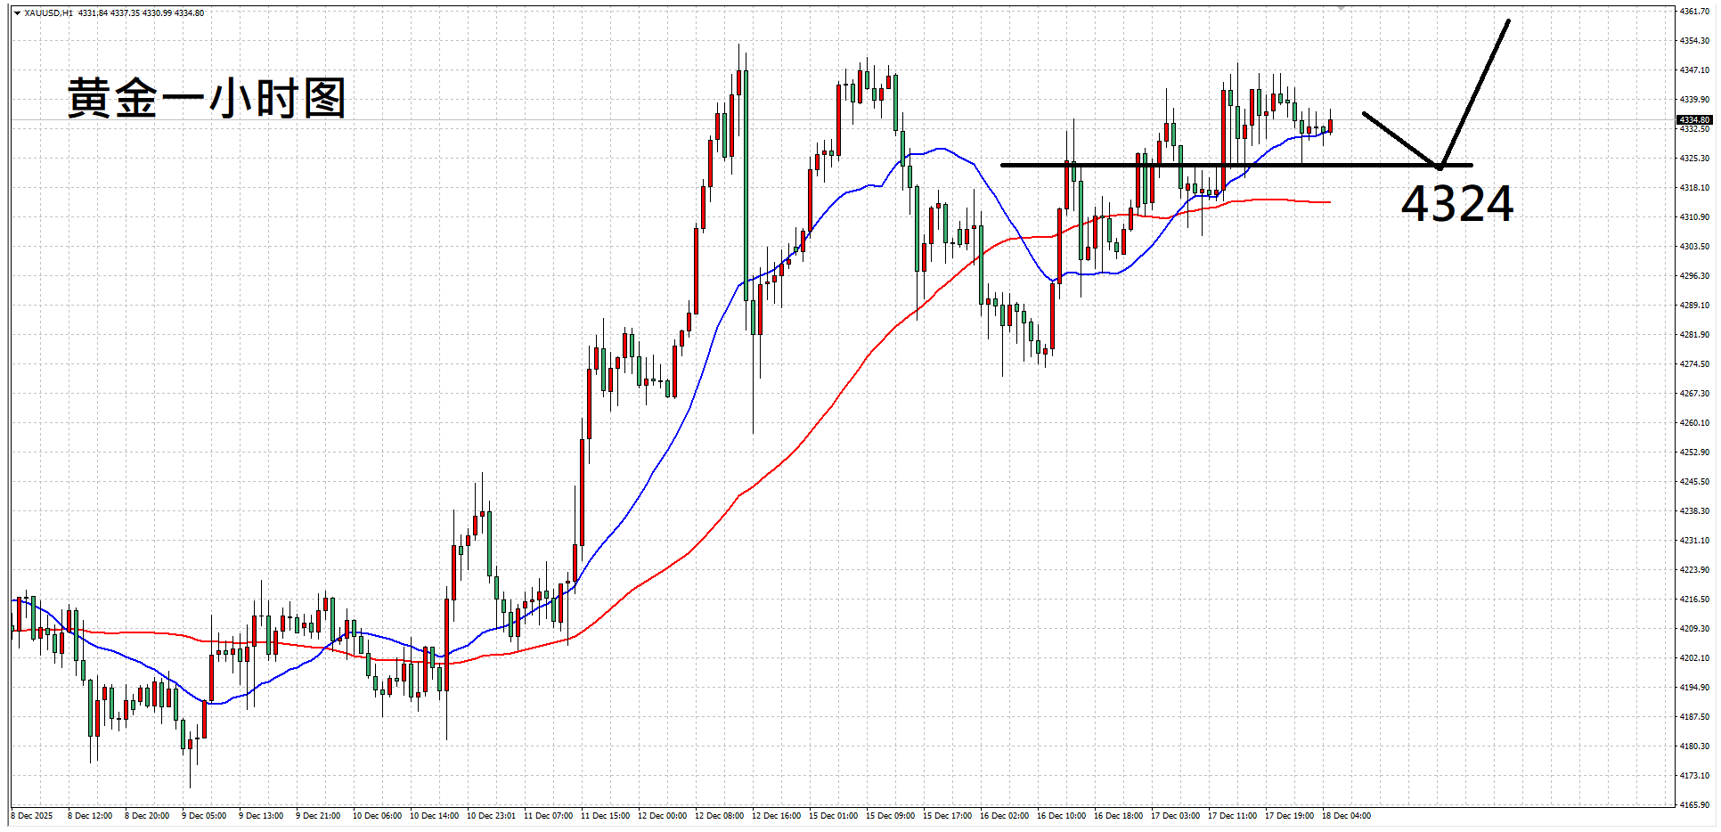Click the last red candlestick on chart
This screenshot has height=832, width=1721.
[1330, 126]
